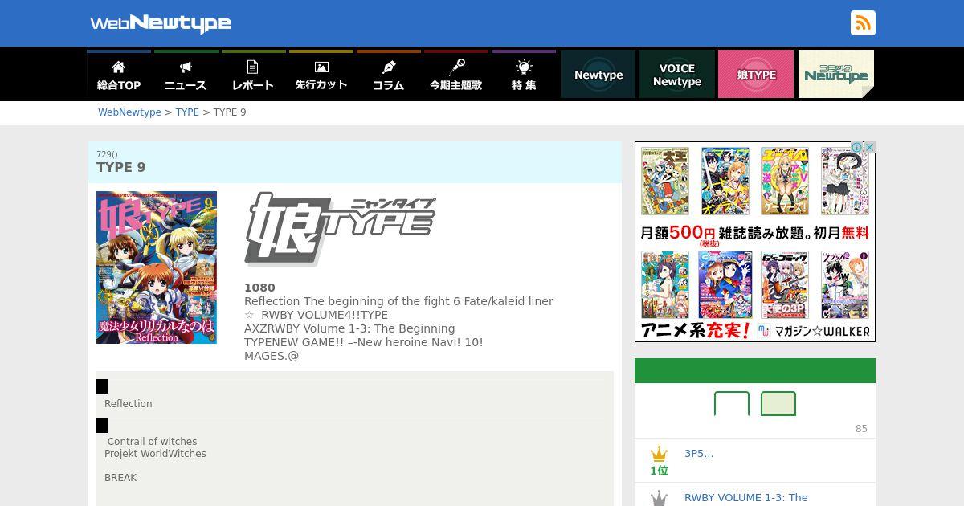
Task: Open the マガジン☆WALKER advertisement image
Action: [755, 242]
